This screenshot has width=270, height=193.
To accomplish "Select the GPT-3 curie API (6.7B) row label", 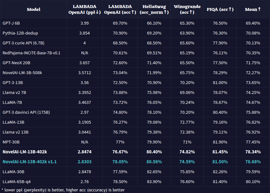I will [x=23, y=43].
